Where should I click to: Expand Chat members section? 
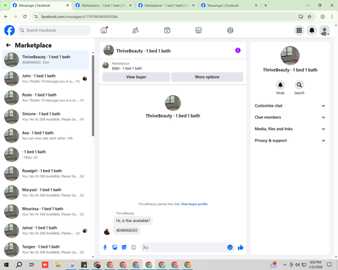tap(290, 117)
